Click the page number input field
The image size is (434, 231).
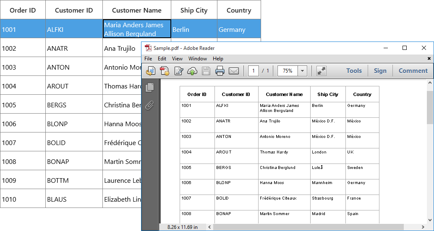(x=253, y=71)
